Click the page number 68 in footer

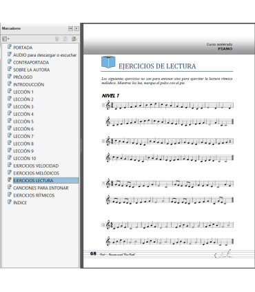[93, 253]
